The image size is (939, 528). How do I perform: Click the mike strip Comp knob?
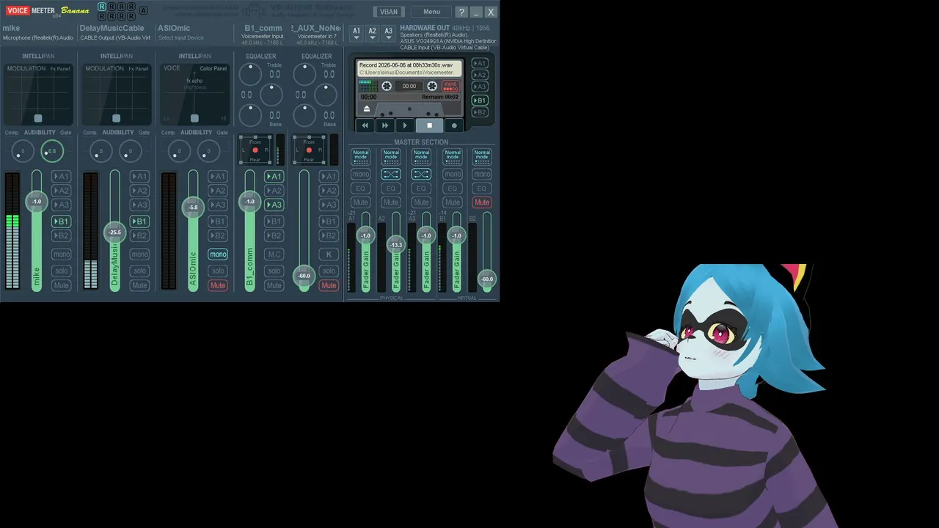click(x=23, y=151)
